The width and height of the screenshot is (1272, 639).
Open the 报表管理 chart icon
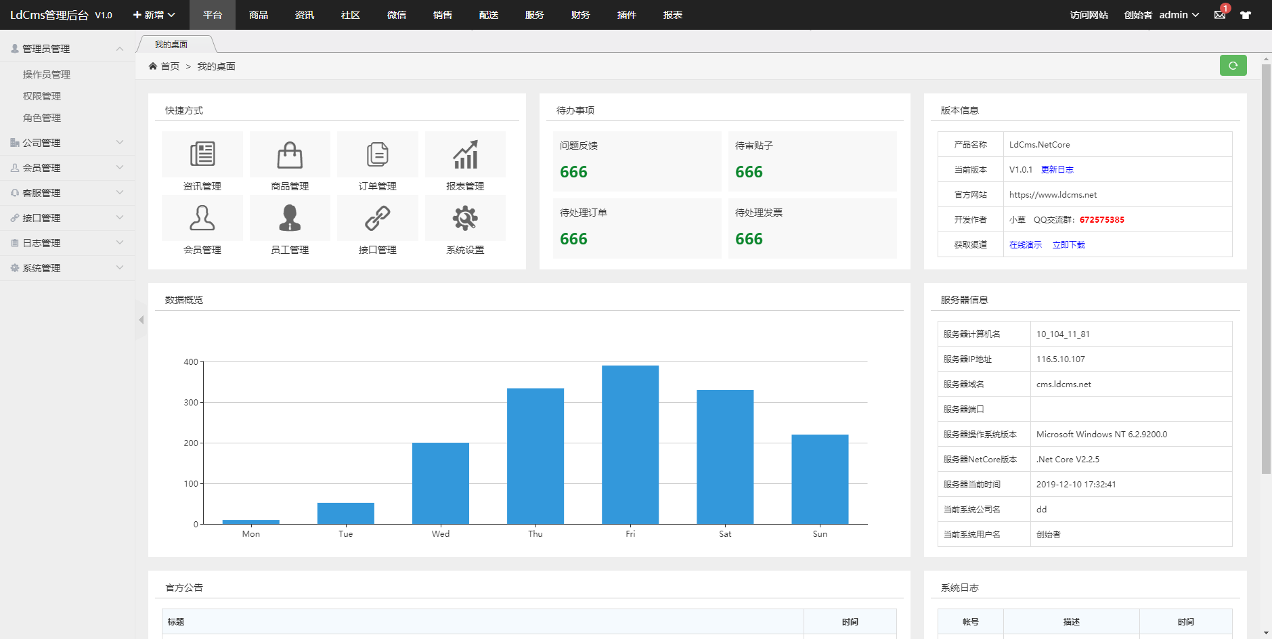click(465, 154)
